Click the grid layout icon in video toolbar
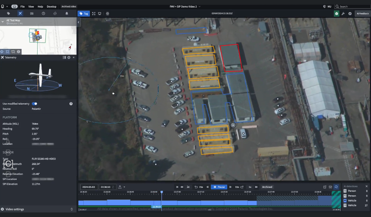371x217 pixels. click(x=108, y=14)
